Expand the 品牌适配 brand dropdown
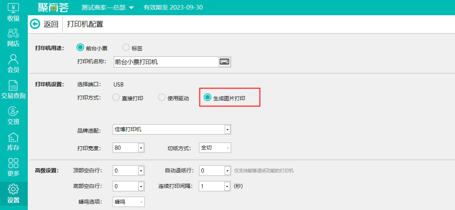The image size is (455, 210). coord(227,129)
